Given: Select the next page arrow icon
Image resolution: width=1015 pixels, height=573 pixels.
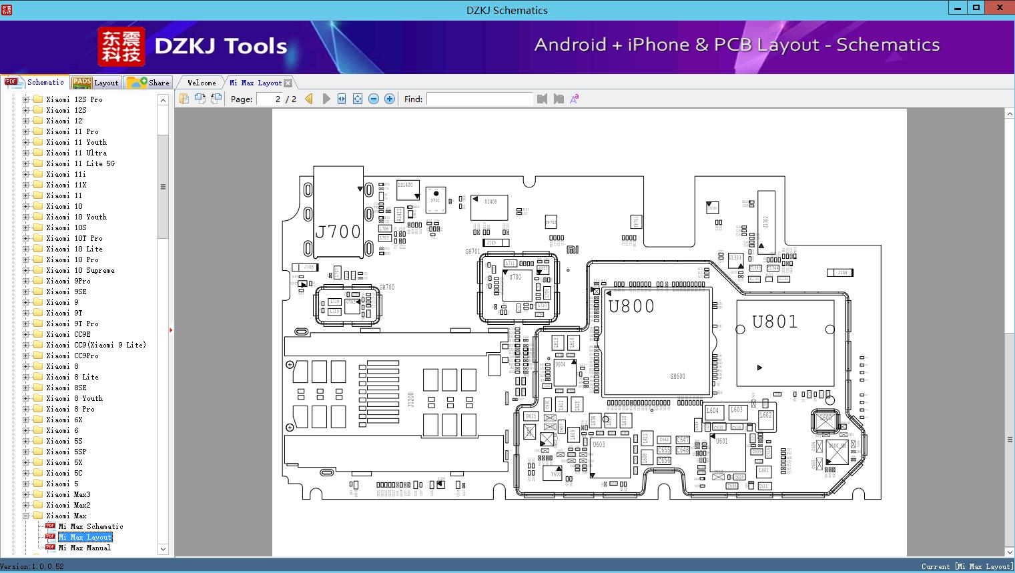Looking at the screenshot, I should tap(326, 98).
